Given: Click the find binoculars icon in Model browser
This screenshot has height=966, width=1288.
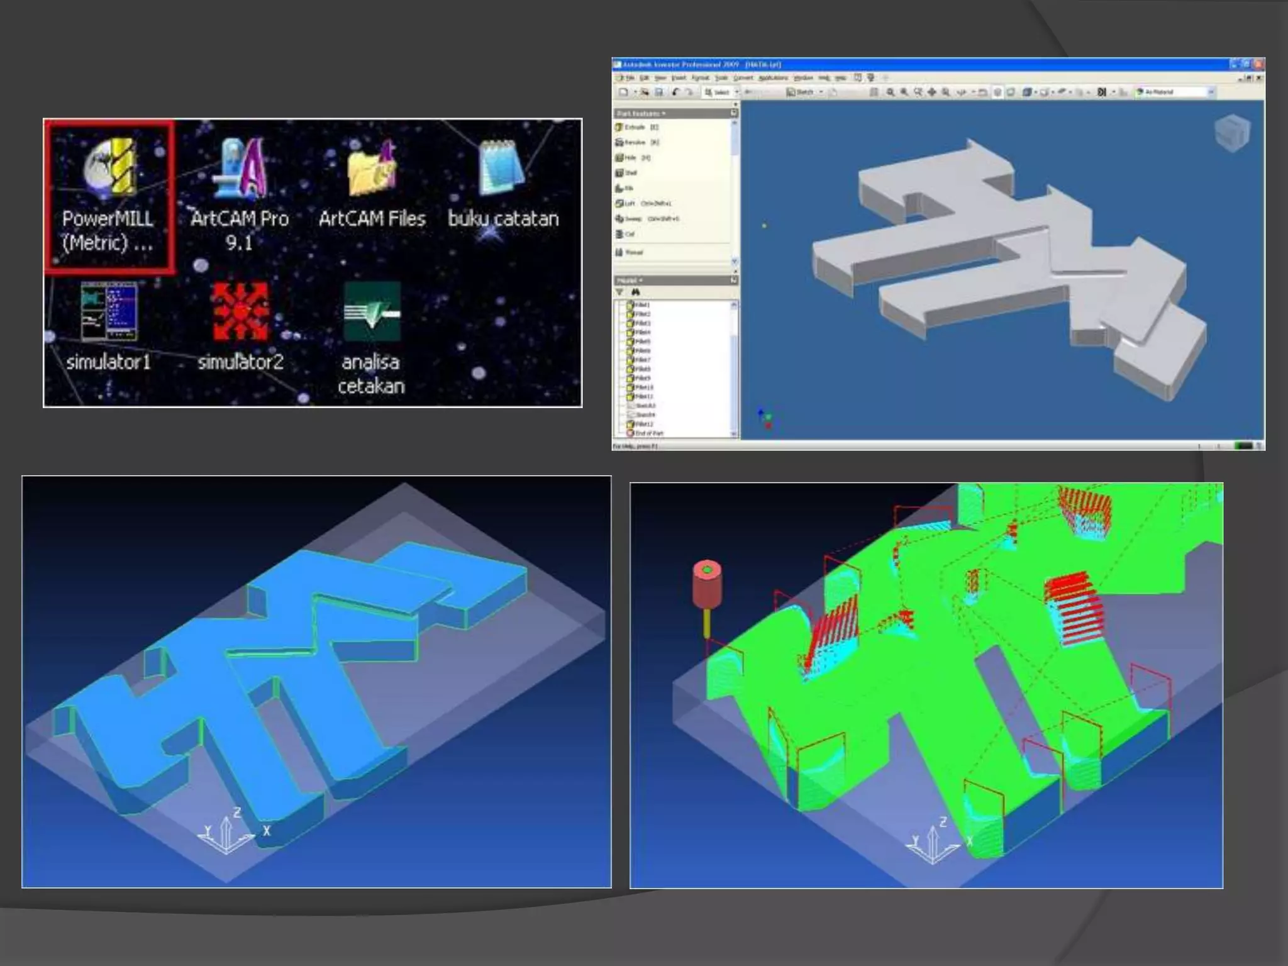Looking at the screenshot, I should coord(636,292).
